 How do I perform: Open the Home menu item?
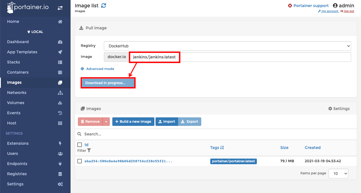[x=13, y=21]
